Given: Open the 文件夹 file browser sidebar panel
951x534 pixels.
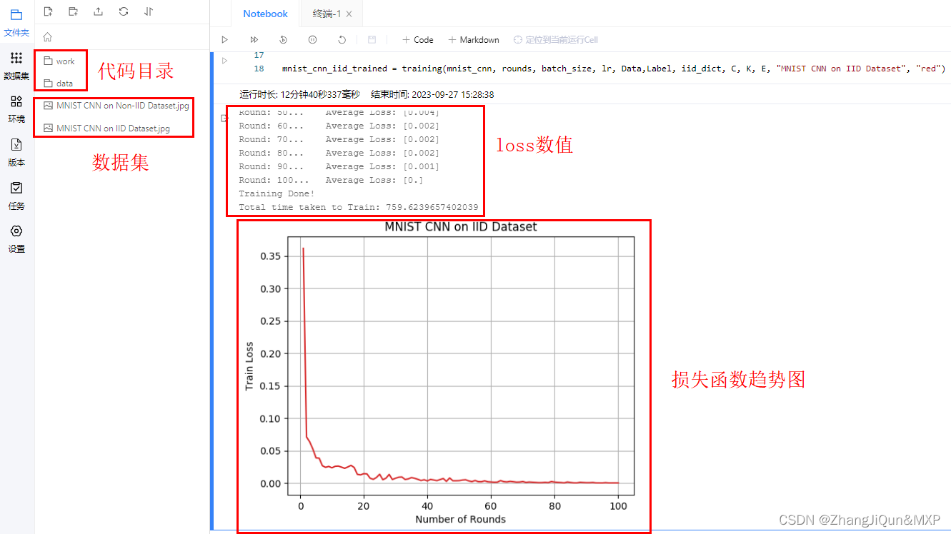Looking at the screenshot, I should click(x=16, y=22).
